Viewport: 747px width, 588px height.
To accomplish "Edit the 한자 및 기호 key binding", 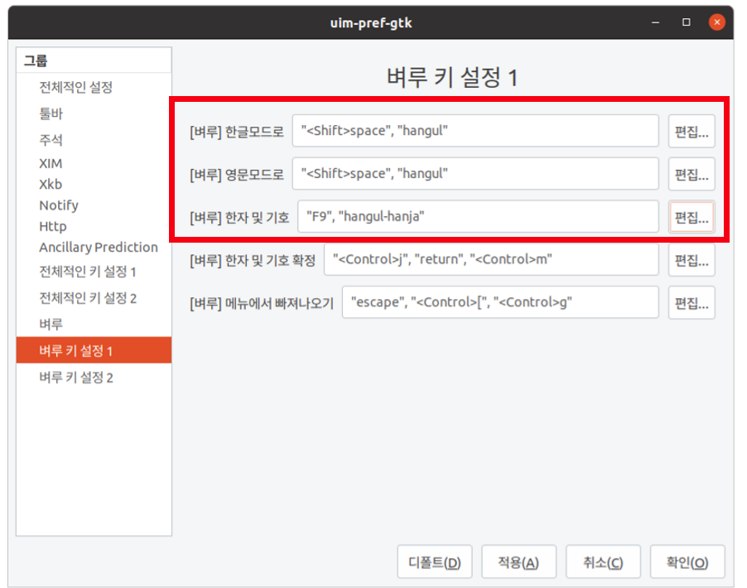I will tap(692, 217).
